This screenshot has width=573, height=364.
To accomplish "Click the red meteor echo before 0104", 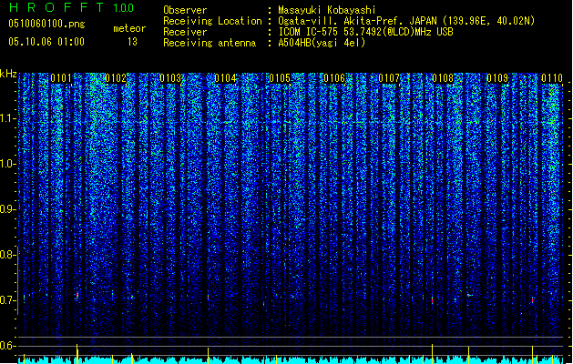I will [209, 298].
